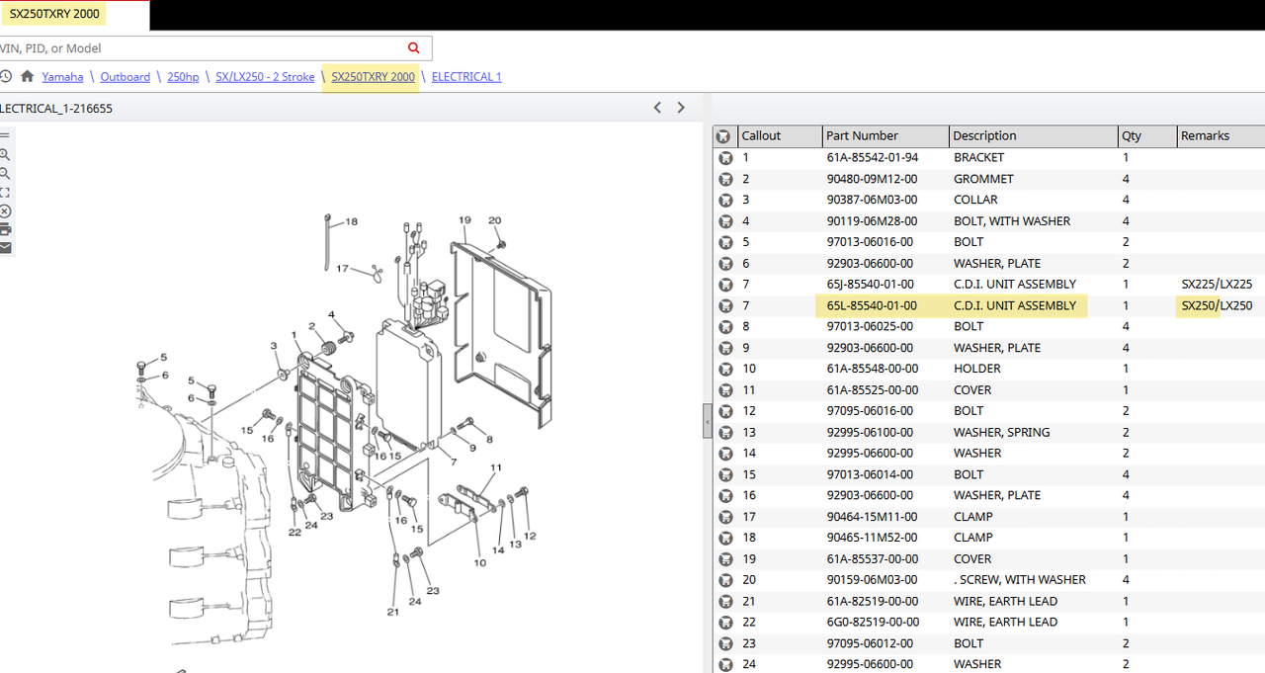Viewport: 1265px width, 673px height.
Task: Go to home via house icon
Action: pos(27,76)
